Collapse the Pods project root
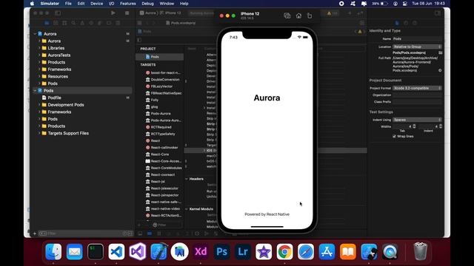This screenshot has width=474, height=266. point(35,90)
